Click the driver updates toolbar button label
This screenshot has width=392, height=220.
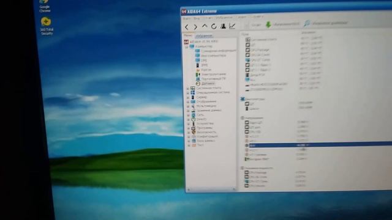pos(330,23)
